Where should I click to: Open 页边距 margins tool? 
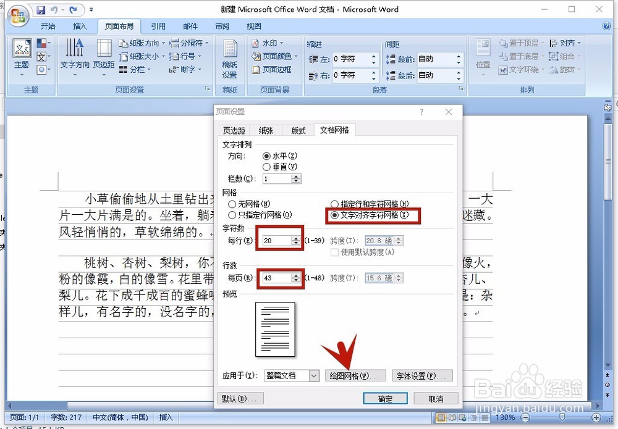tap(104, 57)
